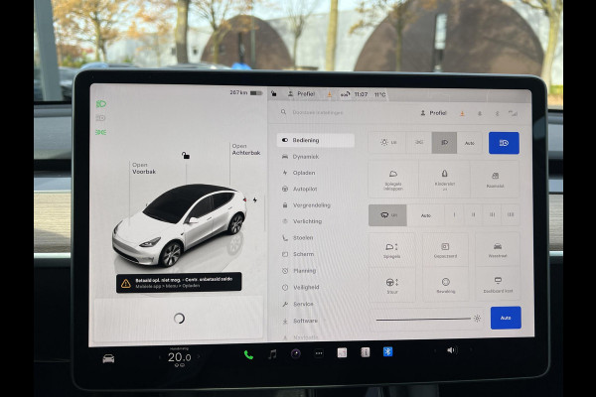Viewport: 596px width, 397px height.
Task: Click the search settings field
Action: point(318,112)
